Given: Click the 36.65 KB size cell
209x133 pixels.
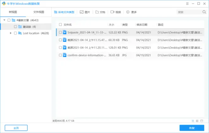Looking at the screenshot, I should click(x=114, y=55).
